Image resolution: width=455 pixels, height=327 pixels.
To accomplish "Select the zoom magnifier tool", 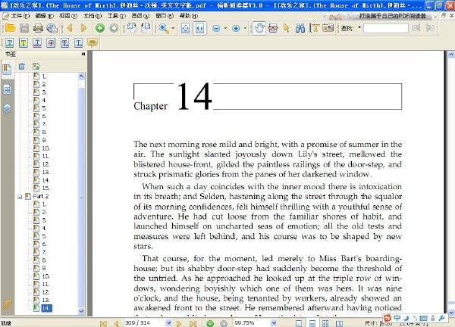I will (x=164, y=28).
